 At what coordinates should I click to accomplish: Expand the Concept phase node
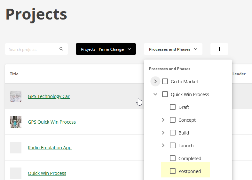(163, 120)
